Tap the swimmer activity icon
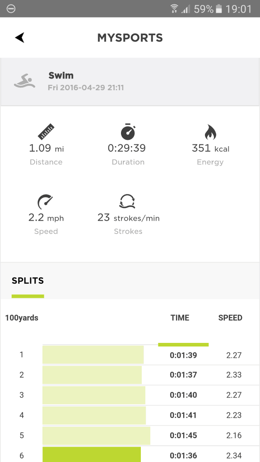This screenshot has height=462, width=260. click(24, 81)
